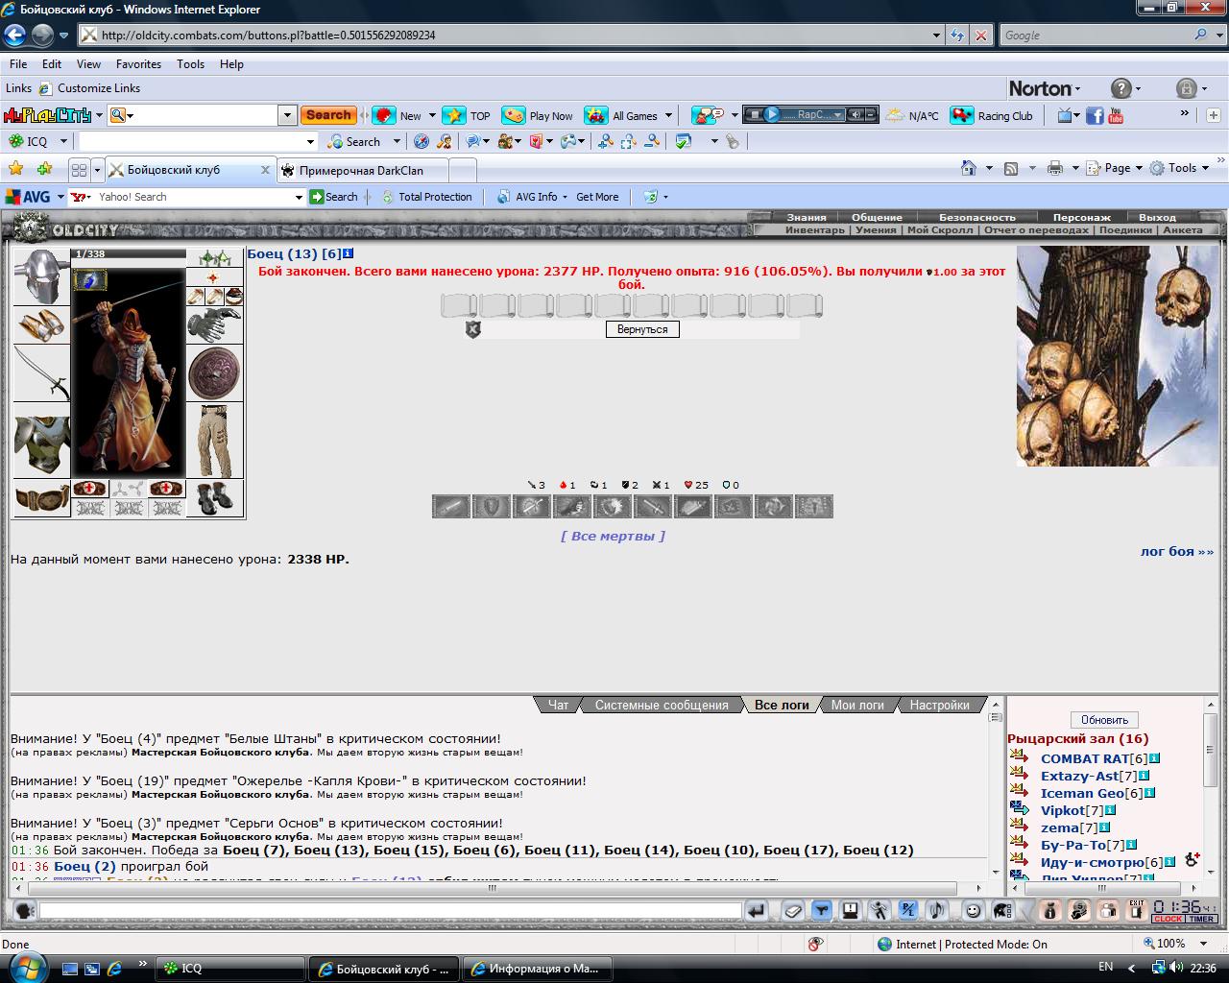1229x983 pixels.
Task: Open the Инвентарь game menu item
Action: [815, 230]
